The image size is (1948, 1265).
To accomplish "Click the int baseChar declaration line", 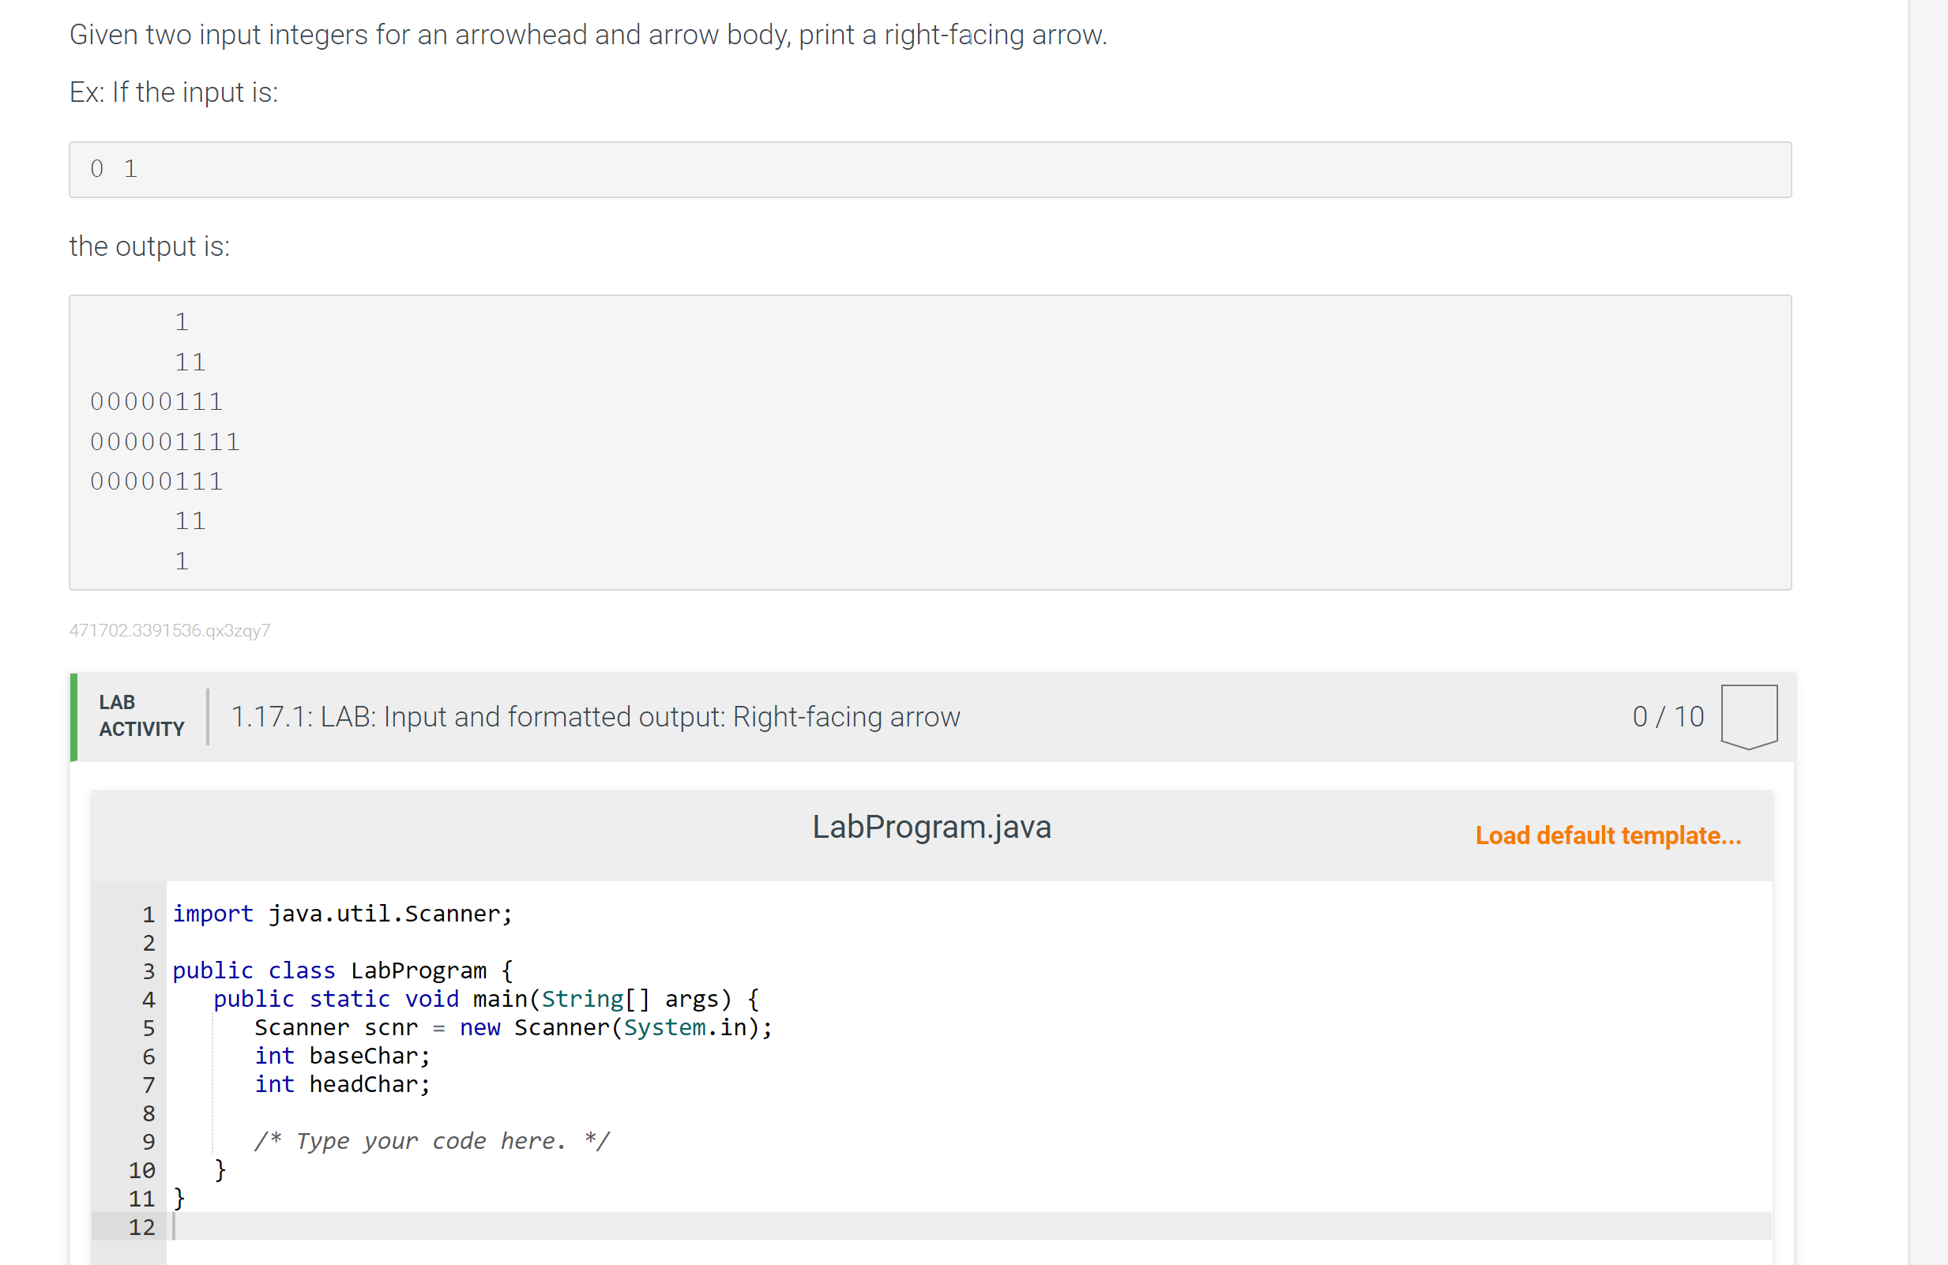I will point(341,1056).
